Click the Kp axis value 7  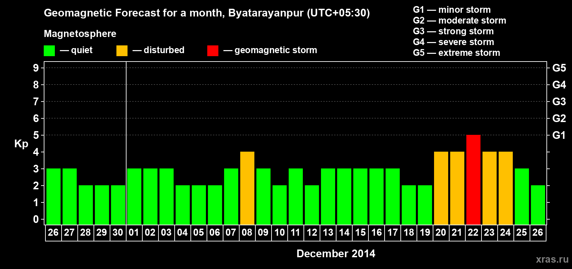tap(36, 102)
